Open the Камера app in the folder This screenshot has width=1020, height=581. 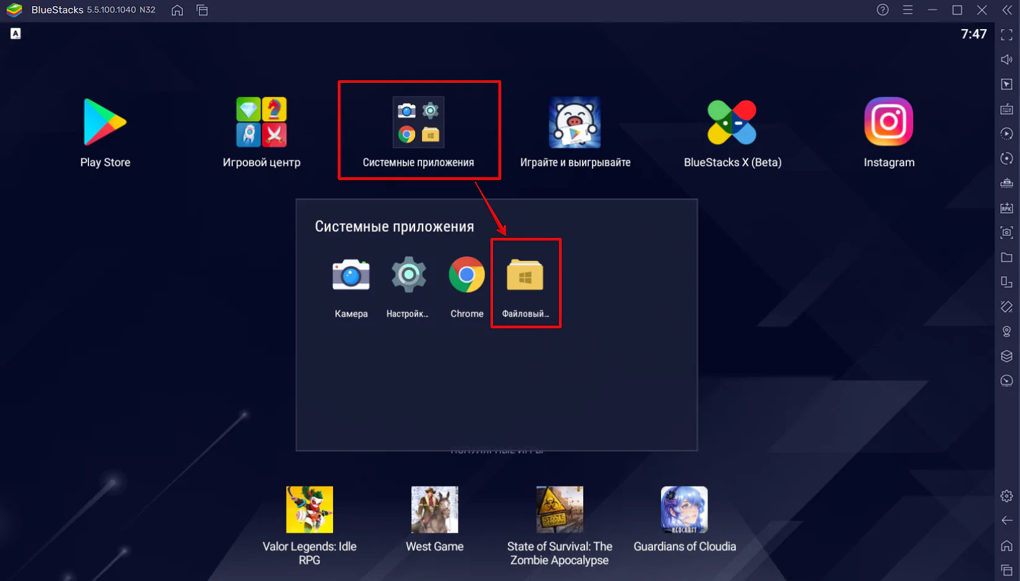click(x=351, y=276)
